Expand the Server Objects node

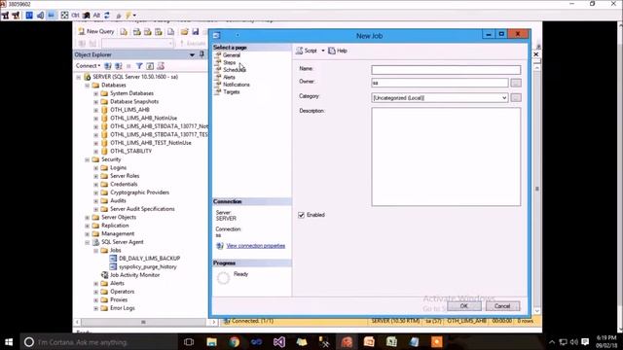click(88, 218)
